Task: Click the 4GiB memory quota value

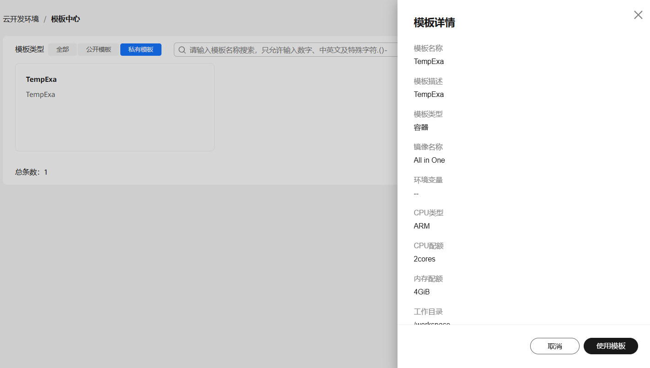Action: (x=422, y=292)
